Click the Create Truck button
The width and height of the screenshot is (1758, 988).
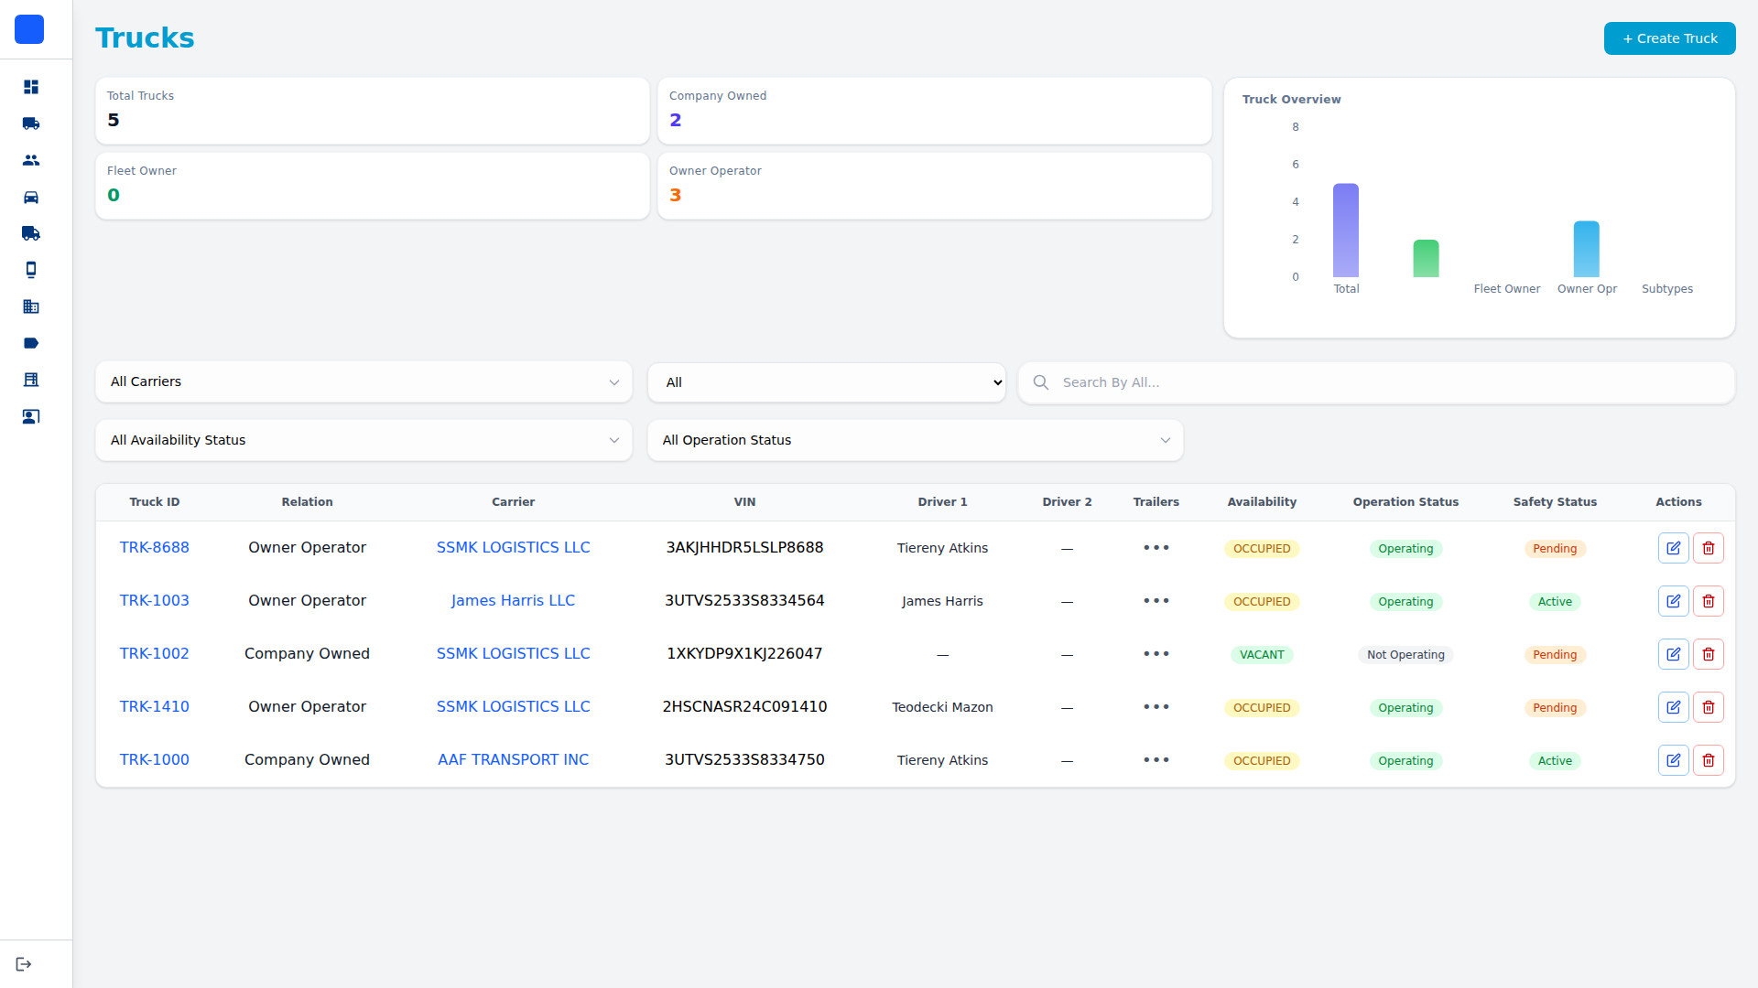[x=1669, y=38]
